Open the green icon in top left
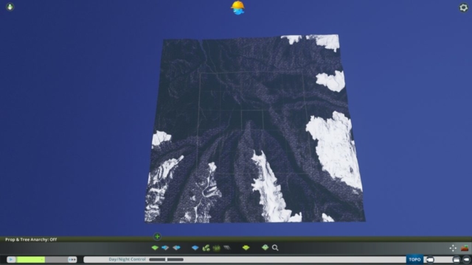The height and width of the screenshot is (265, 472). pyautogui.click(x=10, y=7)
